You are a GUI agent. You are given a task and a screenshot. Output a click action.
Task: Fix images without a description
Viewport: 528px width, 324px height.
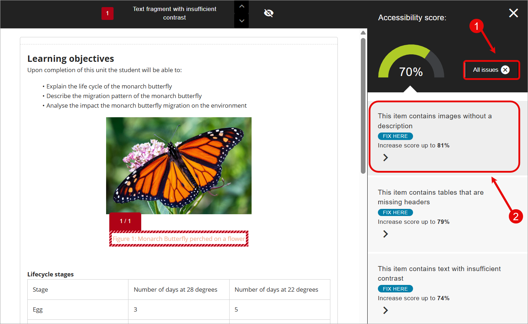point(395,136)
